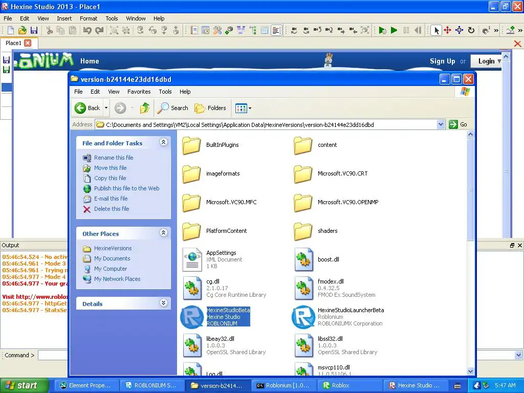The width and height of the screenshot is (524, 393).
Task: Toggle the Folders pane button
Action: coord(210,108)
